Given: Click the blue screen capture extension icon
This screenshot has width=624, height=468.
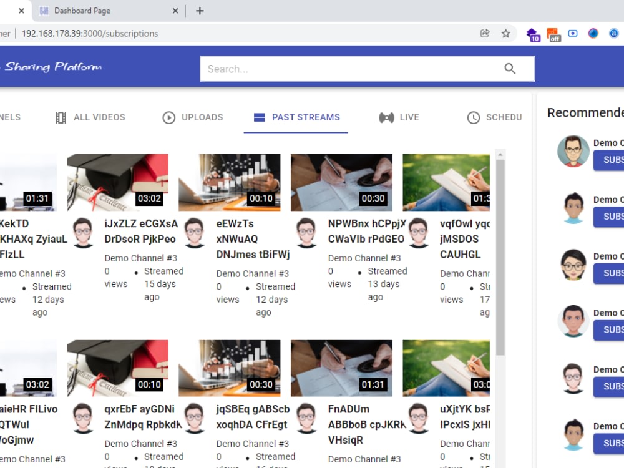Looking at the screenshot, I should 573,34.
